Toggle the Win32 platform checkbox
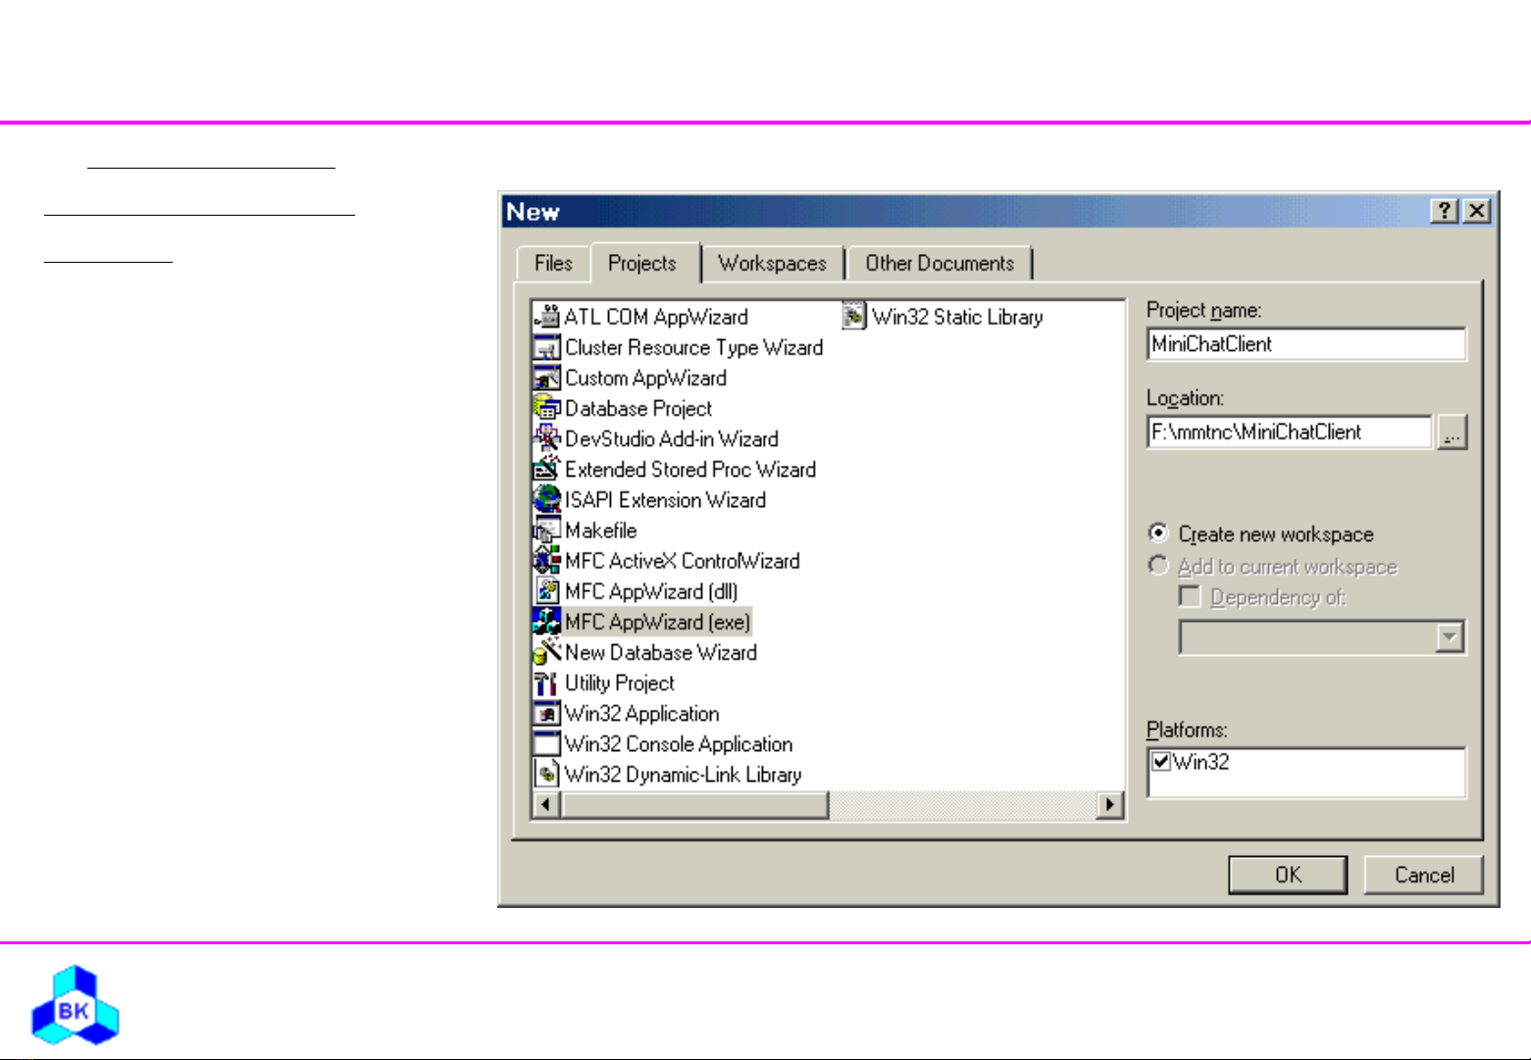 [x=1161, y=762]
